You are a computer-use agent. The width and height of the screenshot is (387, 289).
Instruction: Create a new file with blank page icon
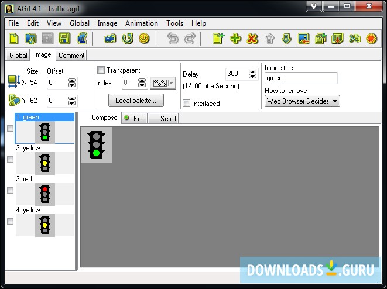point(14,39)
